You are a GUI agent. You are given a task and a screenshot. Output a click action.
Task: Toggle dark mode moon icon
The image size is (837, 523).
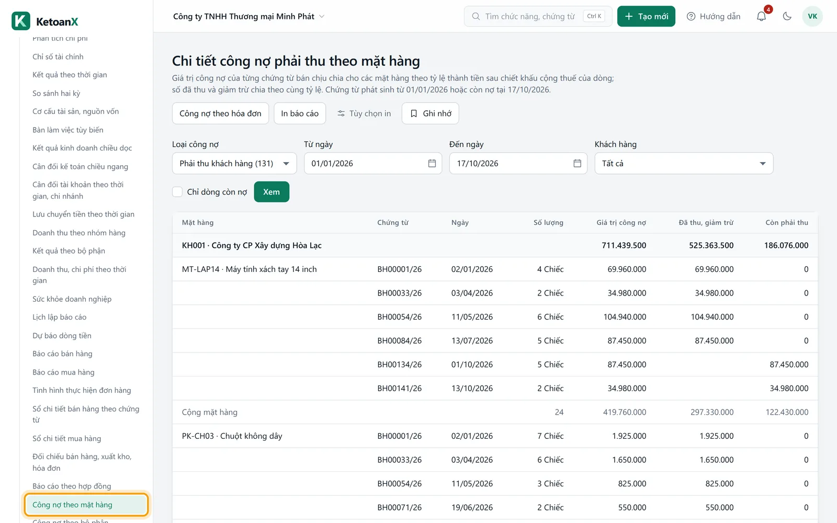pos(787,16)
